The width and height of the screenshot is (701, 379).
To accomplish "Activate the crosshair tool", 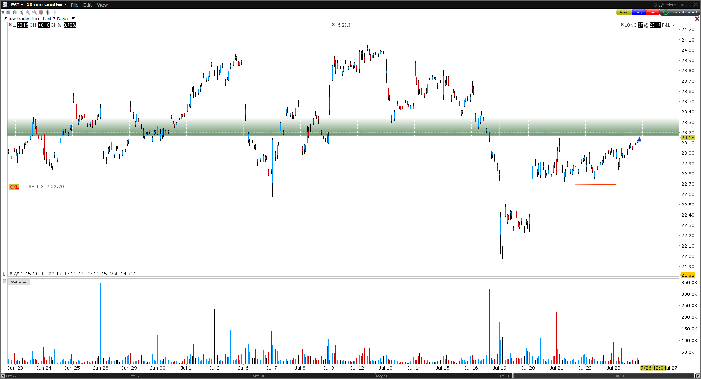I will (41, 12).
